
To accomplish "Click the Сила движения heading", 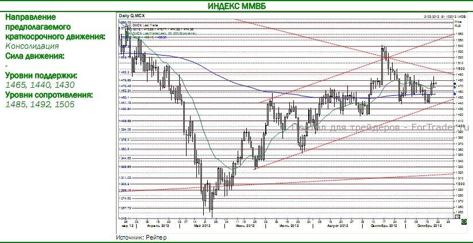I will coord(34,56).
